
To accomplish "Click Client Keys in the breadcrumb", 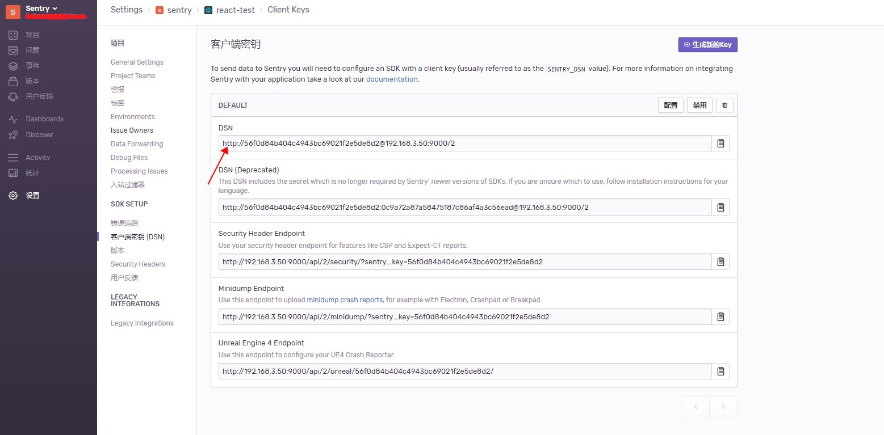I will pos(288,10).
